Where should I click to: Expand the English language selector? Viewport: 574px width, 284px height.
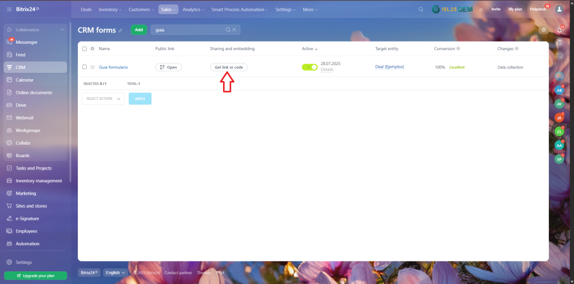coord(115,273)
